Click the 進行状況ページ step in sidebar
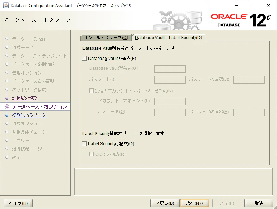Screen dimensions: 277x209 (27, 149)
